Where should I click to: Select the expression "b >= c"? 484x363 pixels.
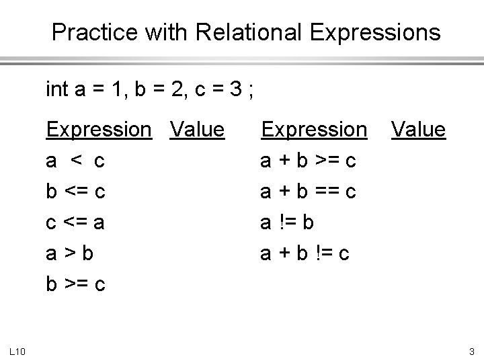[75, 284]
